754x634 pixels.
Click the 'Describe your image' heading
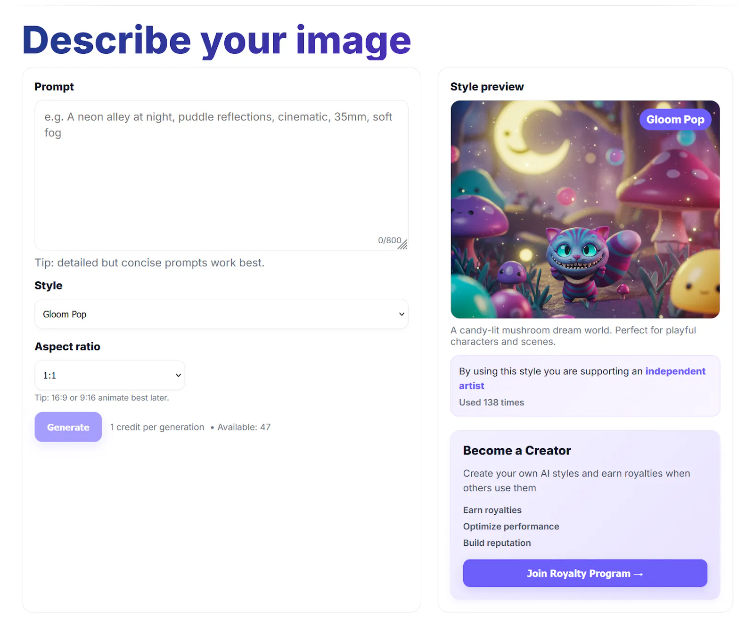(217, 41)
